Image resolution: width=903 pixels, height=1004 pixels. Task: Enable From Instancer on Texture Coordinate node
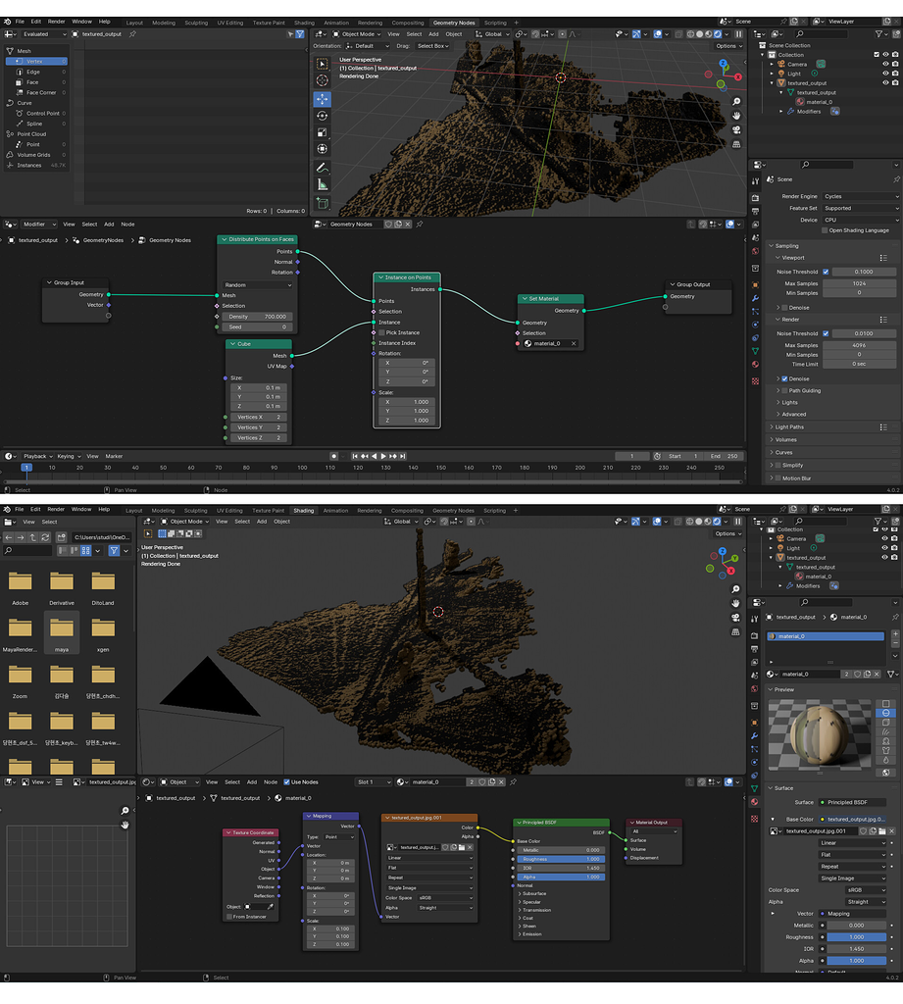click(229, 917)
